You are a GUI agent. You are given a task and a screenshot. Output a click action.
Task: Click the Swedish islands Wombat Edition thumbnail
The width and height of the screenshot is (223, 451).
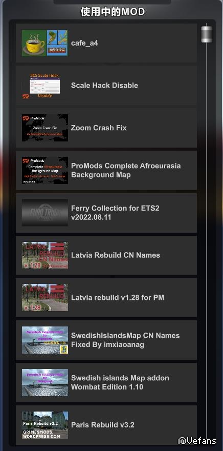coord(45,382)
